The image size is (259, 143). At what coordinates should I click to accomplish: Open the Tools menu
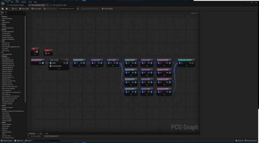[30, 2]
